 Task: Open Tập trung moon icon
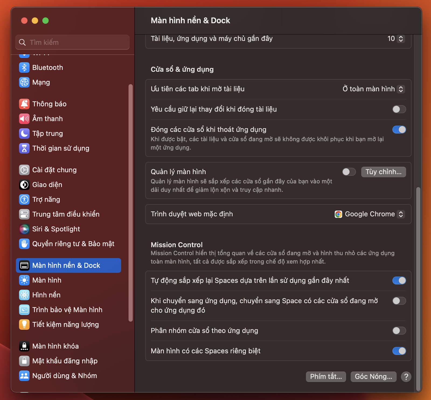point(24,134)
